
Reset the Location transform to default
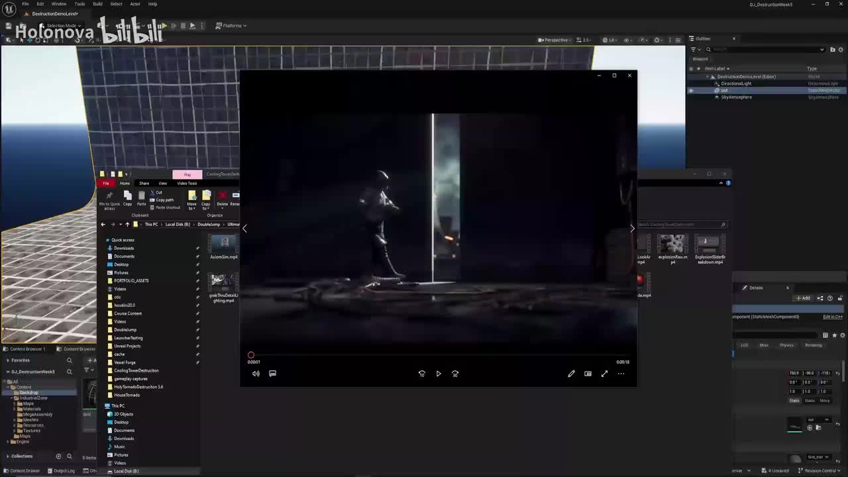[838, 373]
